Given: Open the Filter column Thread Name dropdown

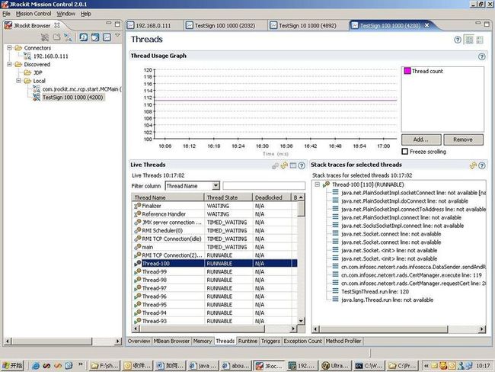Looking at the screenshot, I should pos(216,185).
